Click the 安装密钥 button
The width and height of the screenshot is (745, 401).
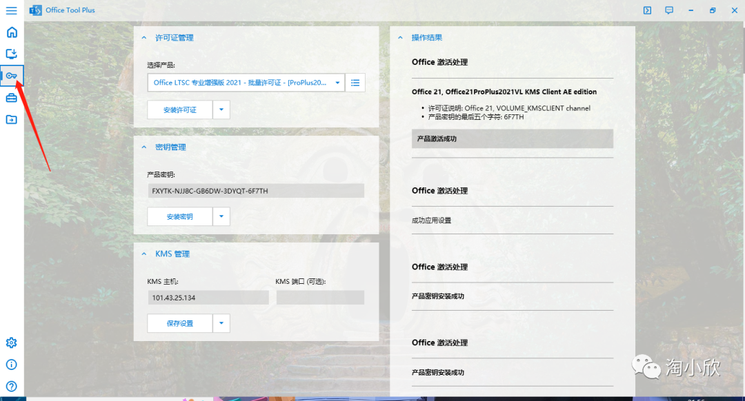click(179, 216)
